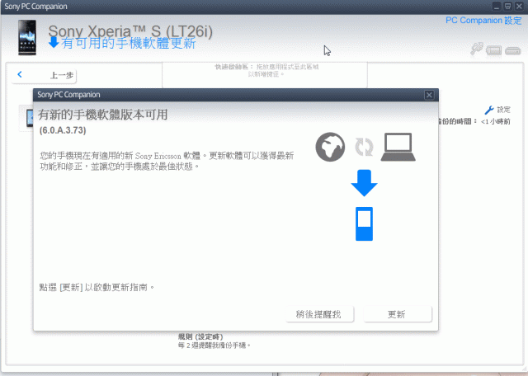Click the laptop computer icon

pos(398,147)
